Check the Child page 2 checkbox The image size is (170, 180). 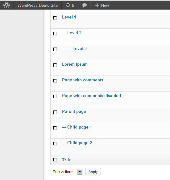point(55,144)
